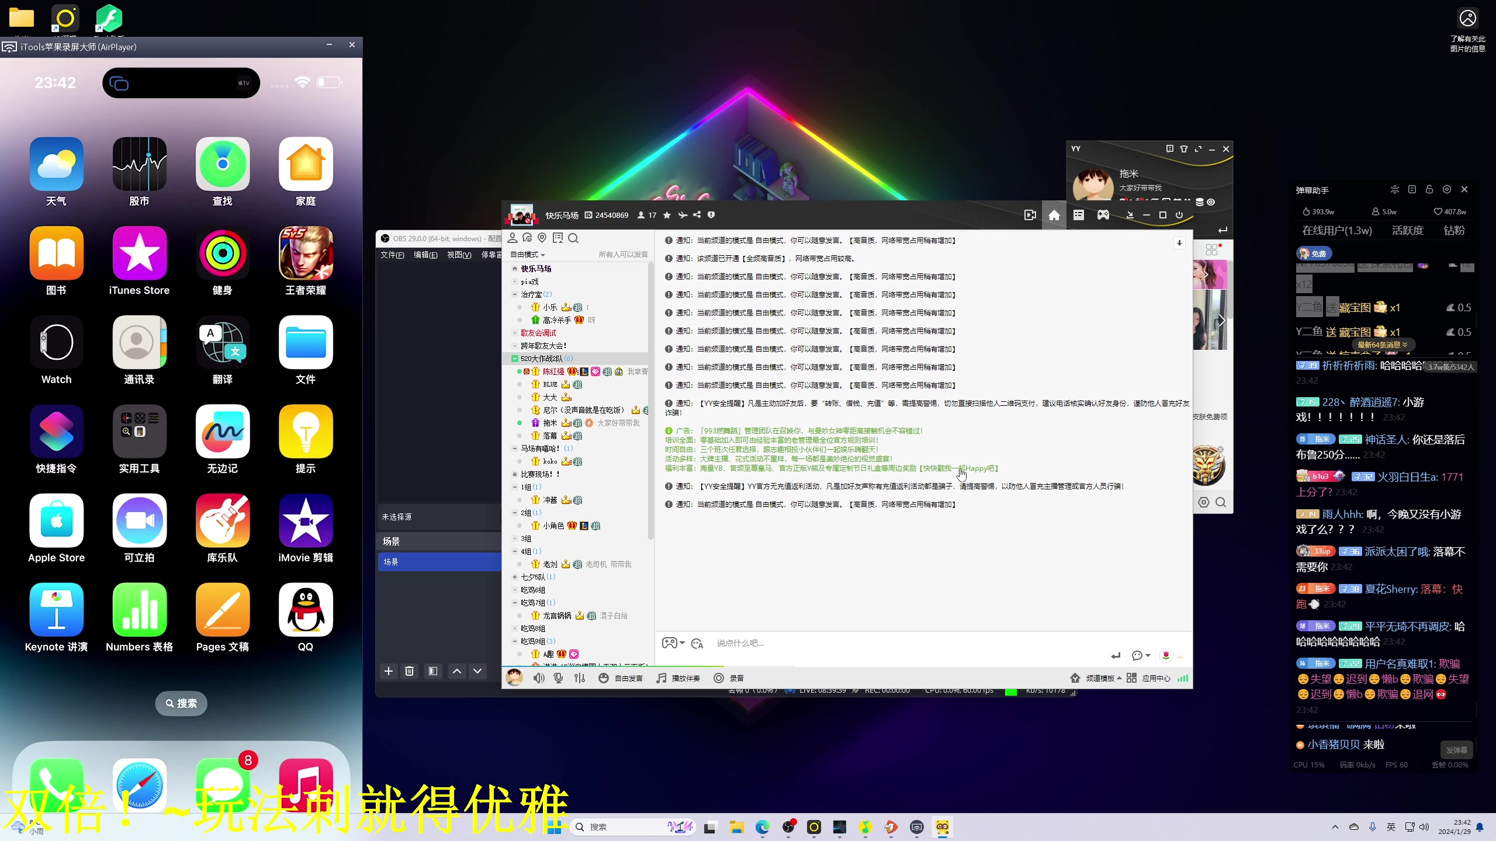Open the video live icon in YY header

pos(1030,215)
